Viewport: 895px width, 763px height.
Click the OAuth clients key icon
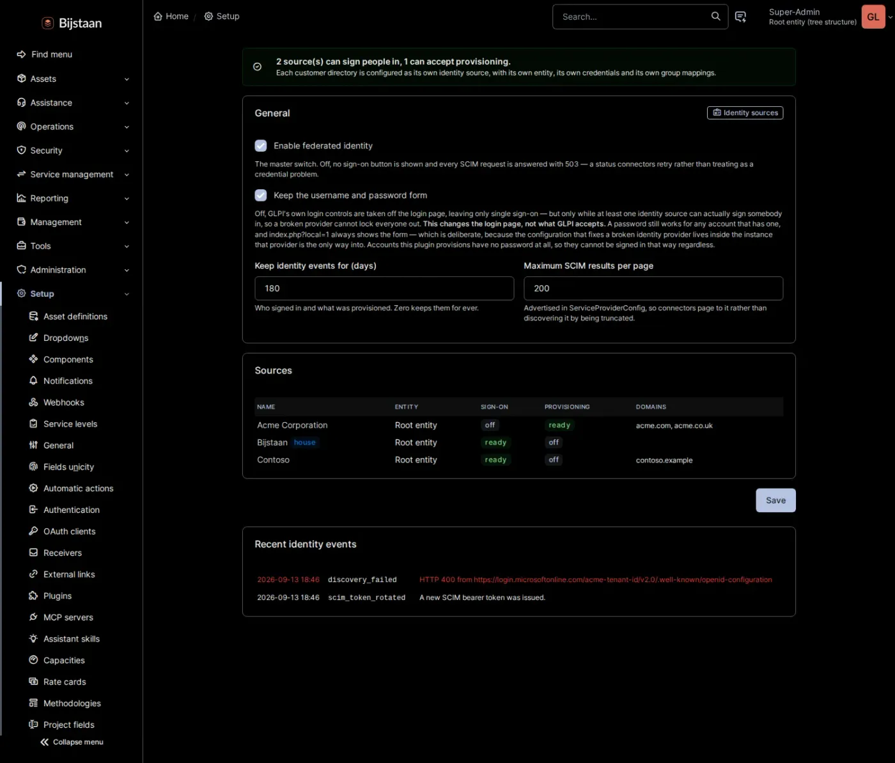coord(33,531)
